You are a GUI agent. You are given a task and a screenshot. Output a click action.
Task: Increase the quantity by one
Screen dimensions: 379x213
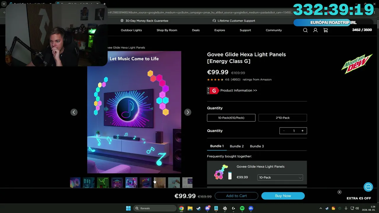[302, 131]
